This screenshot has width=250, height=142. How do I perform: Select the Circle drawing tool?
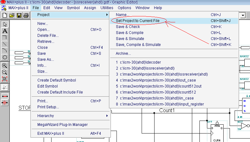click(5, 57)
